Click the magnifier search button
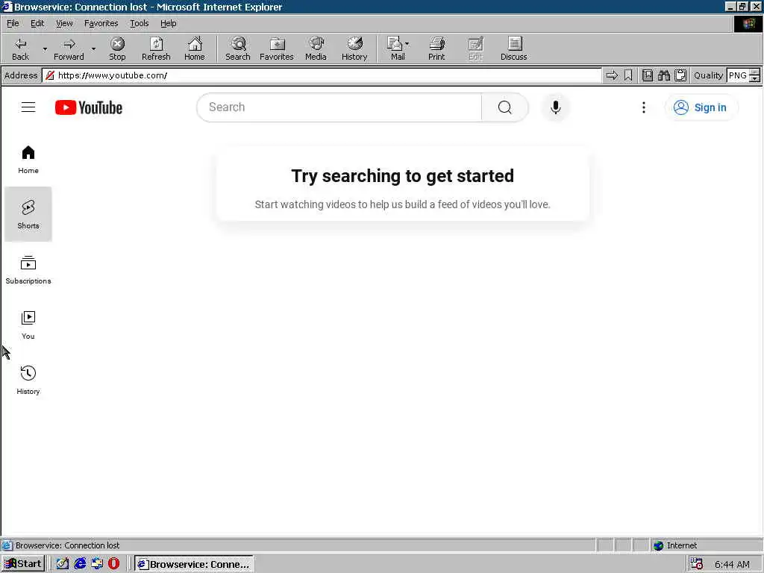 pyautogui.click(x=505, y=107)
